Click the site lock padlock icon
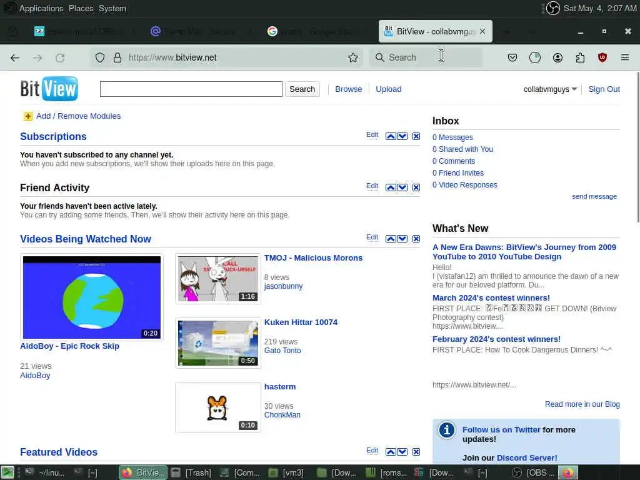Viewport: 640px width, 480px height. coord(117,57)
